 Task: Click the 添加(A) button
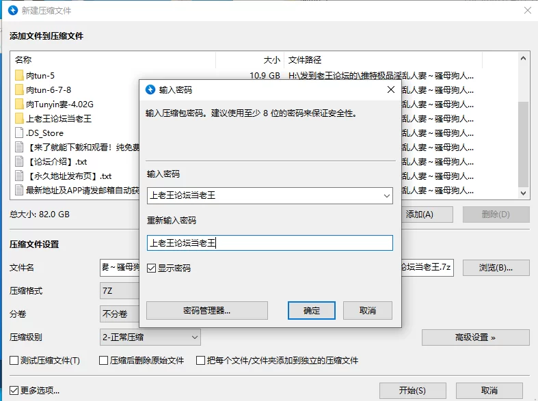click(x=427, y=215)
